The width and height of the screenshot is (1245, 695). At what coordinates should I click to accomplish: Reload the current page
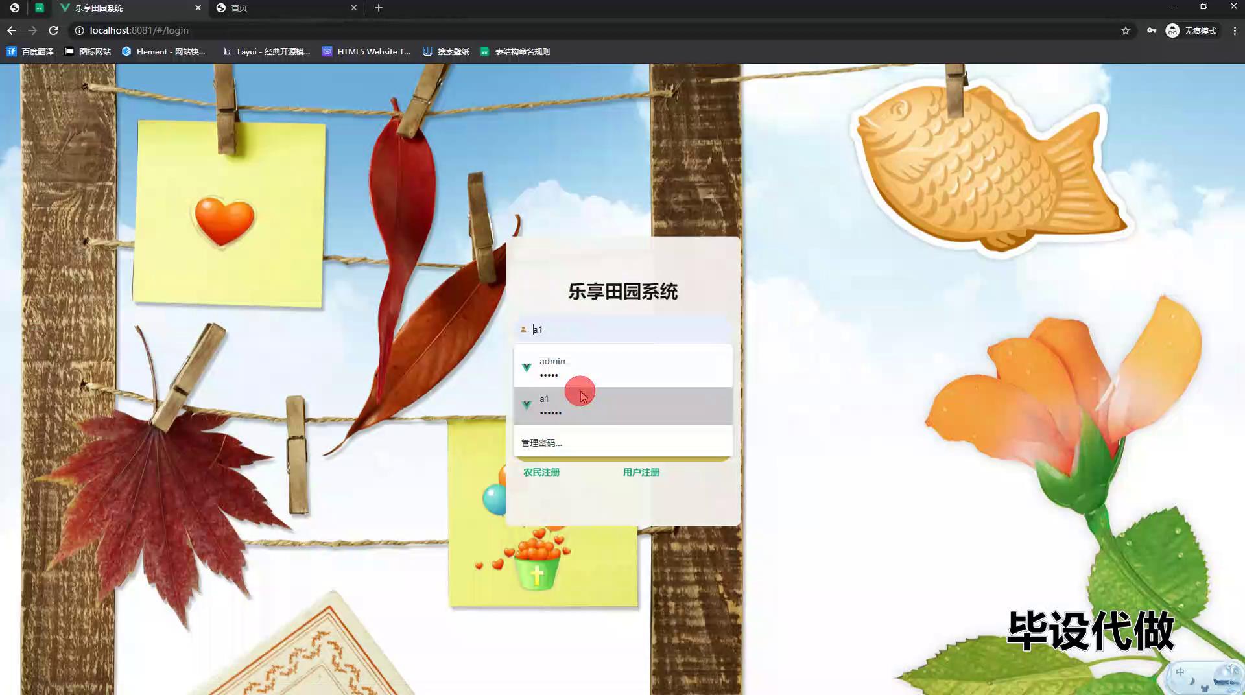pyautogui.click(x=54, y=30)
